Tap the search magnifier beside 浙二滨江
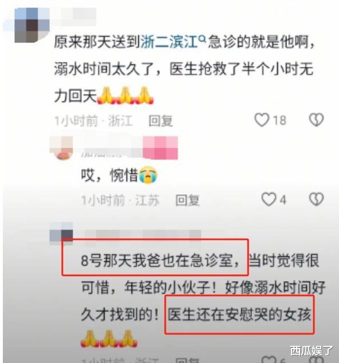Screen dimensions: 339x363 [x=202, y=40]
